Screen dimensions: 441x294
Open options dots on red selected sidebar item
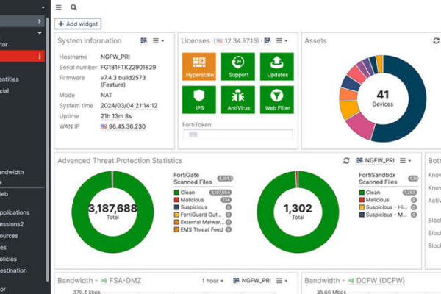pyautogui.click(x=40, y=56)
